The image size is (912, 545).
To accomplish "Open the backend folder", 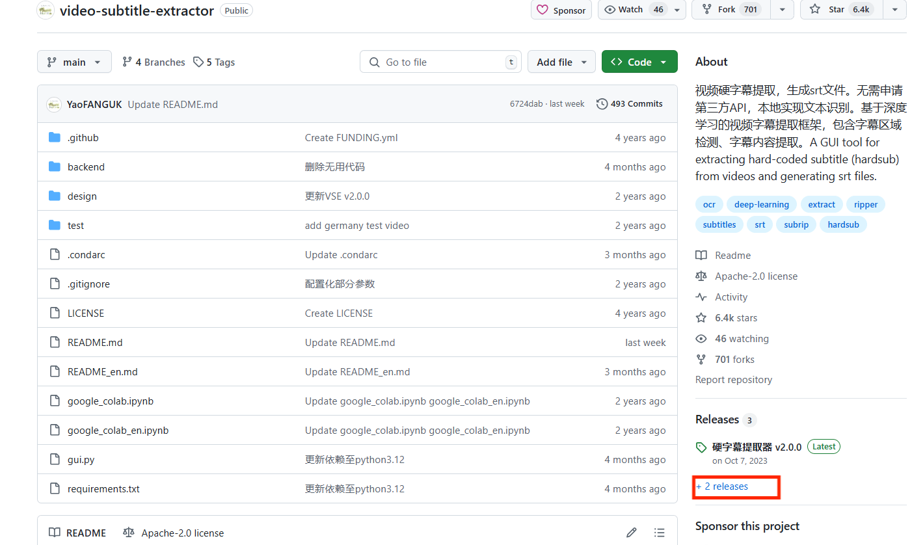I will point(86,167).
